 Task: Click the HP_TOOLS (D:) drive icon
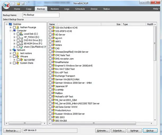click(22, 37)
